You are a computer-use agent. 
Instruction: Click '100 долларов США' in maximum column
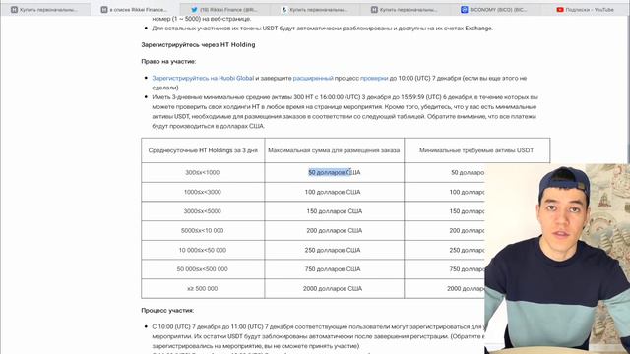pos(335,192)
